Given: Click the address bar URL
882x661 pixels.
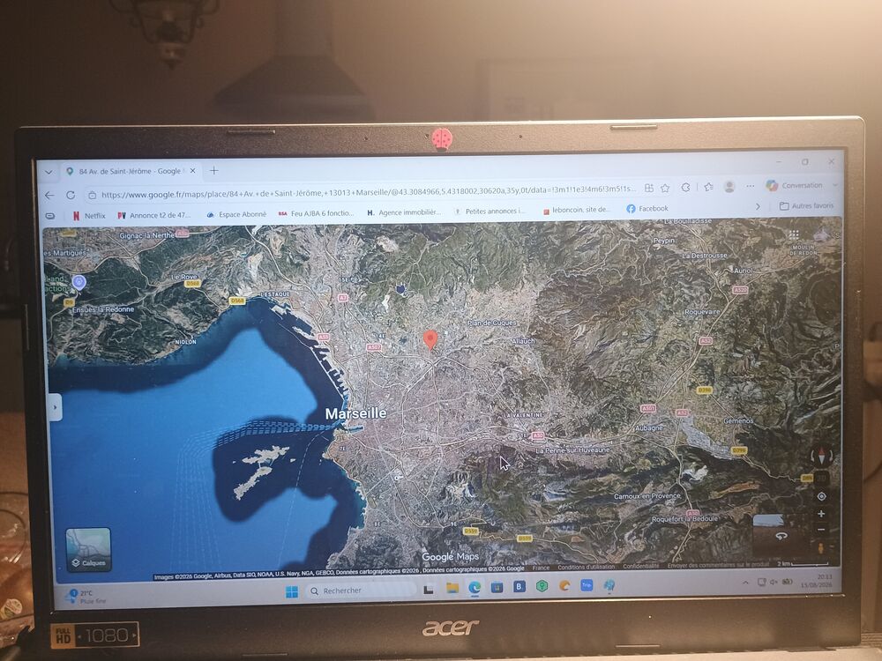Looking at the screenshot, I should pyautogui.click(x=369, y=191).
